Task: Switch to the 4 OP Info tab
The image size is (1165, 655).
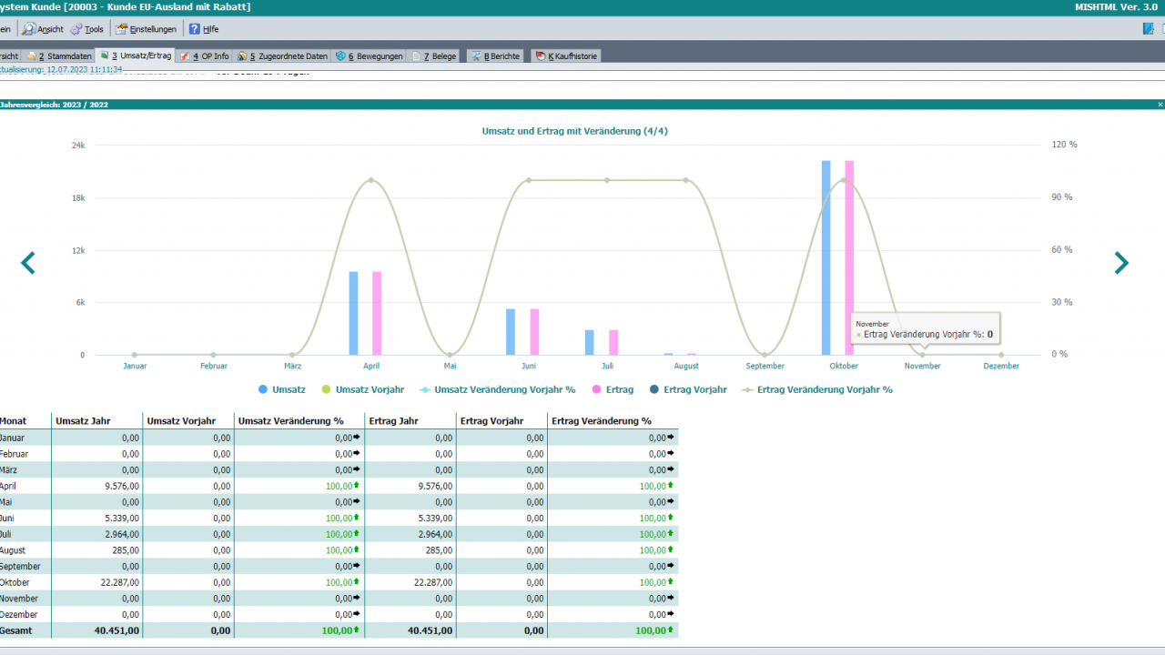Action: (x=205, y=56)
